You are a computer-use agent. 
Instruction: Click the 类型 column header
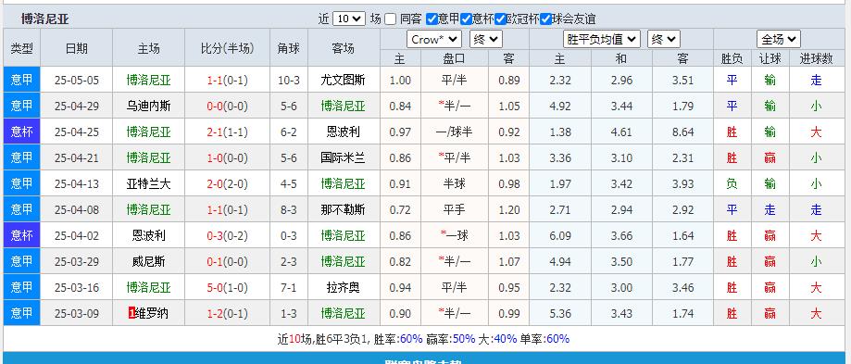click(x=21, y=48)
